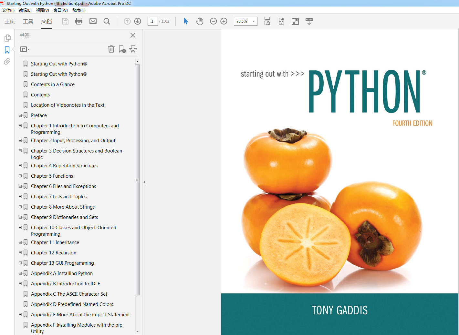Viewport: 459px width, 335px height.
Task: Expand Chapter 2 Input, Processing, and Output
Action: point(20,140)
